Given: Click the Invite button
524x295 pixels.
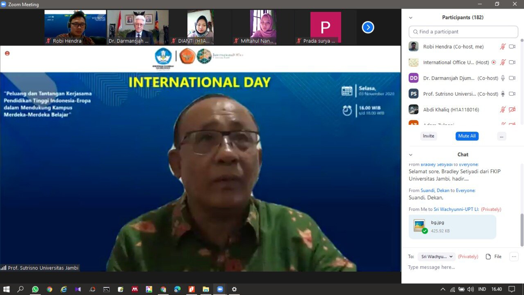Looking at the screenshot, I should click(428, 136).
